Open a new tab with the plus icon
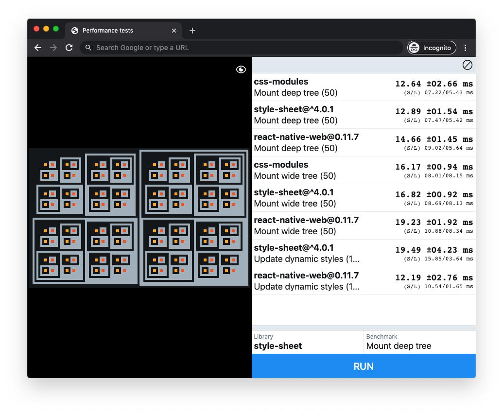 [192, 31]
